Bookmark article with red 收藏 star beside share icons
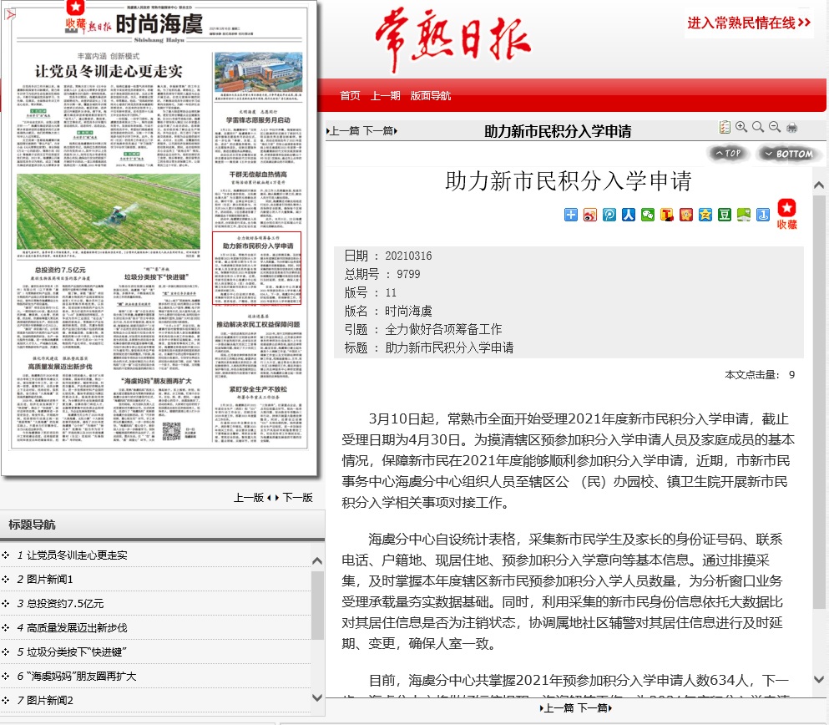829x725 pixels. [x=786, y=214]
